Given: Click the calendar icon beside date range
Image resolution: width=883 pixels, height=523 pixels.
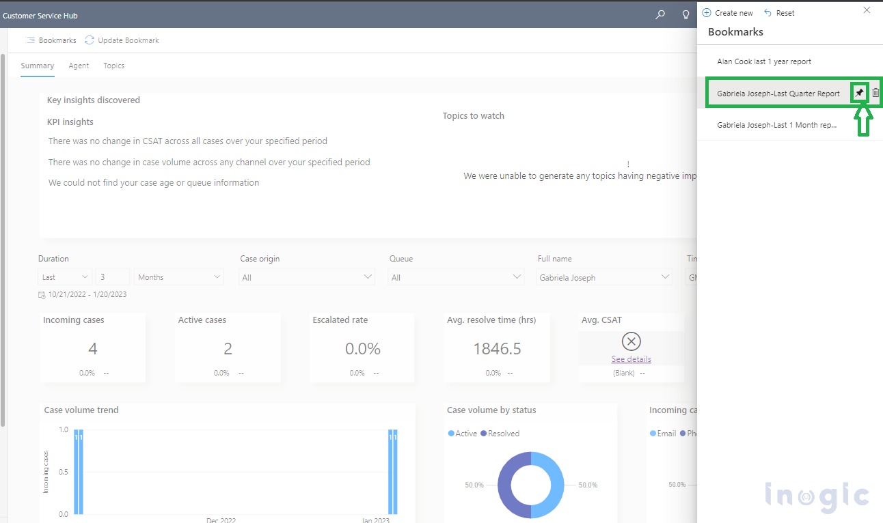Looking at the screenshot, I should click(42, 294).
